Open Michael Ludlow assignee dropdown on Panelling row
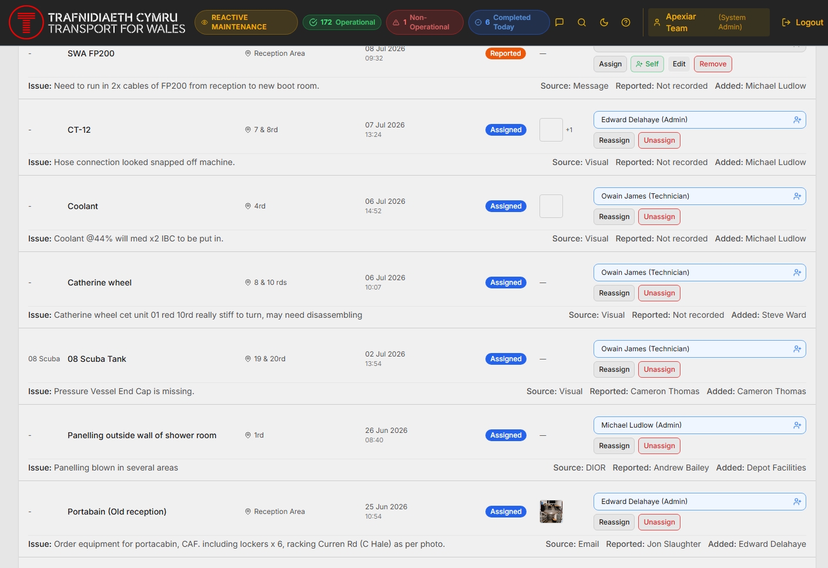 click(x=699, y=425)
